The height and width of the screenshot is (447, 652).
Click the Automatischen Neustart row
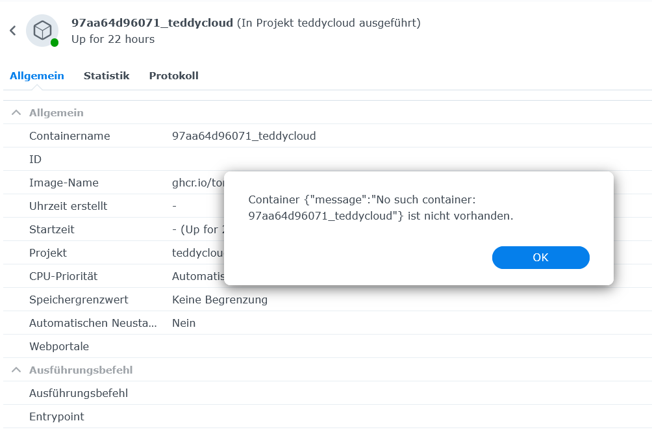(93, 324)
